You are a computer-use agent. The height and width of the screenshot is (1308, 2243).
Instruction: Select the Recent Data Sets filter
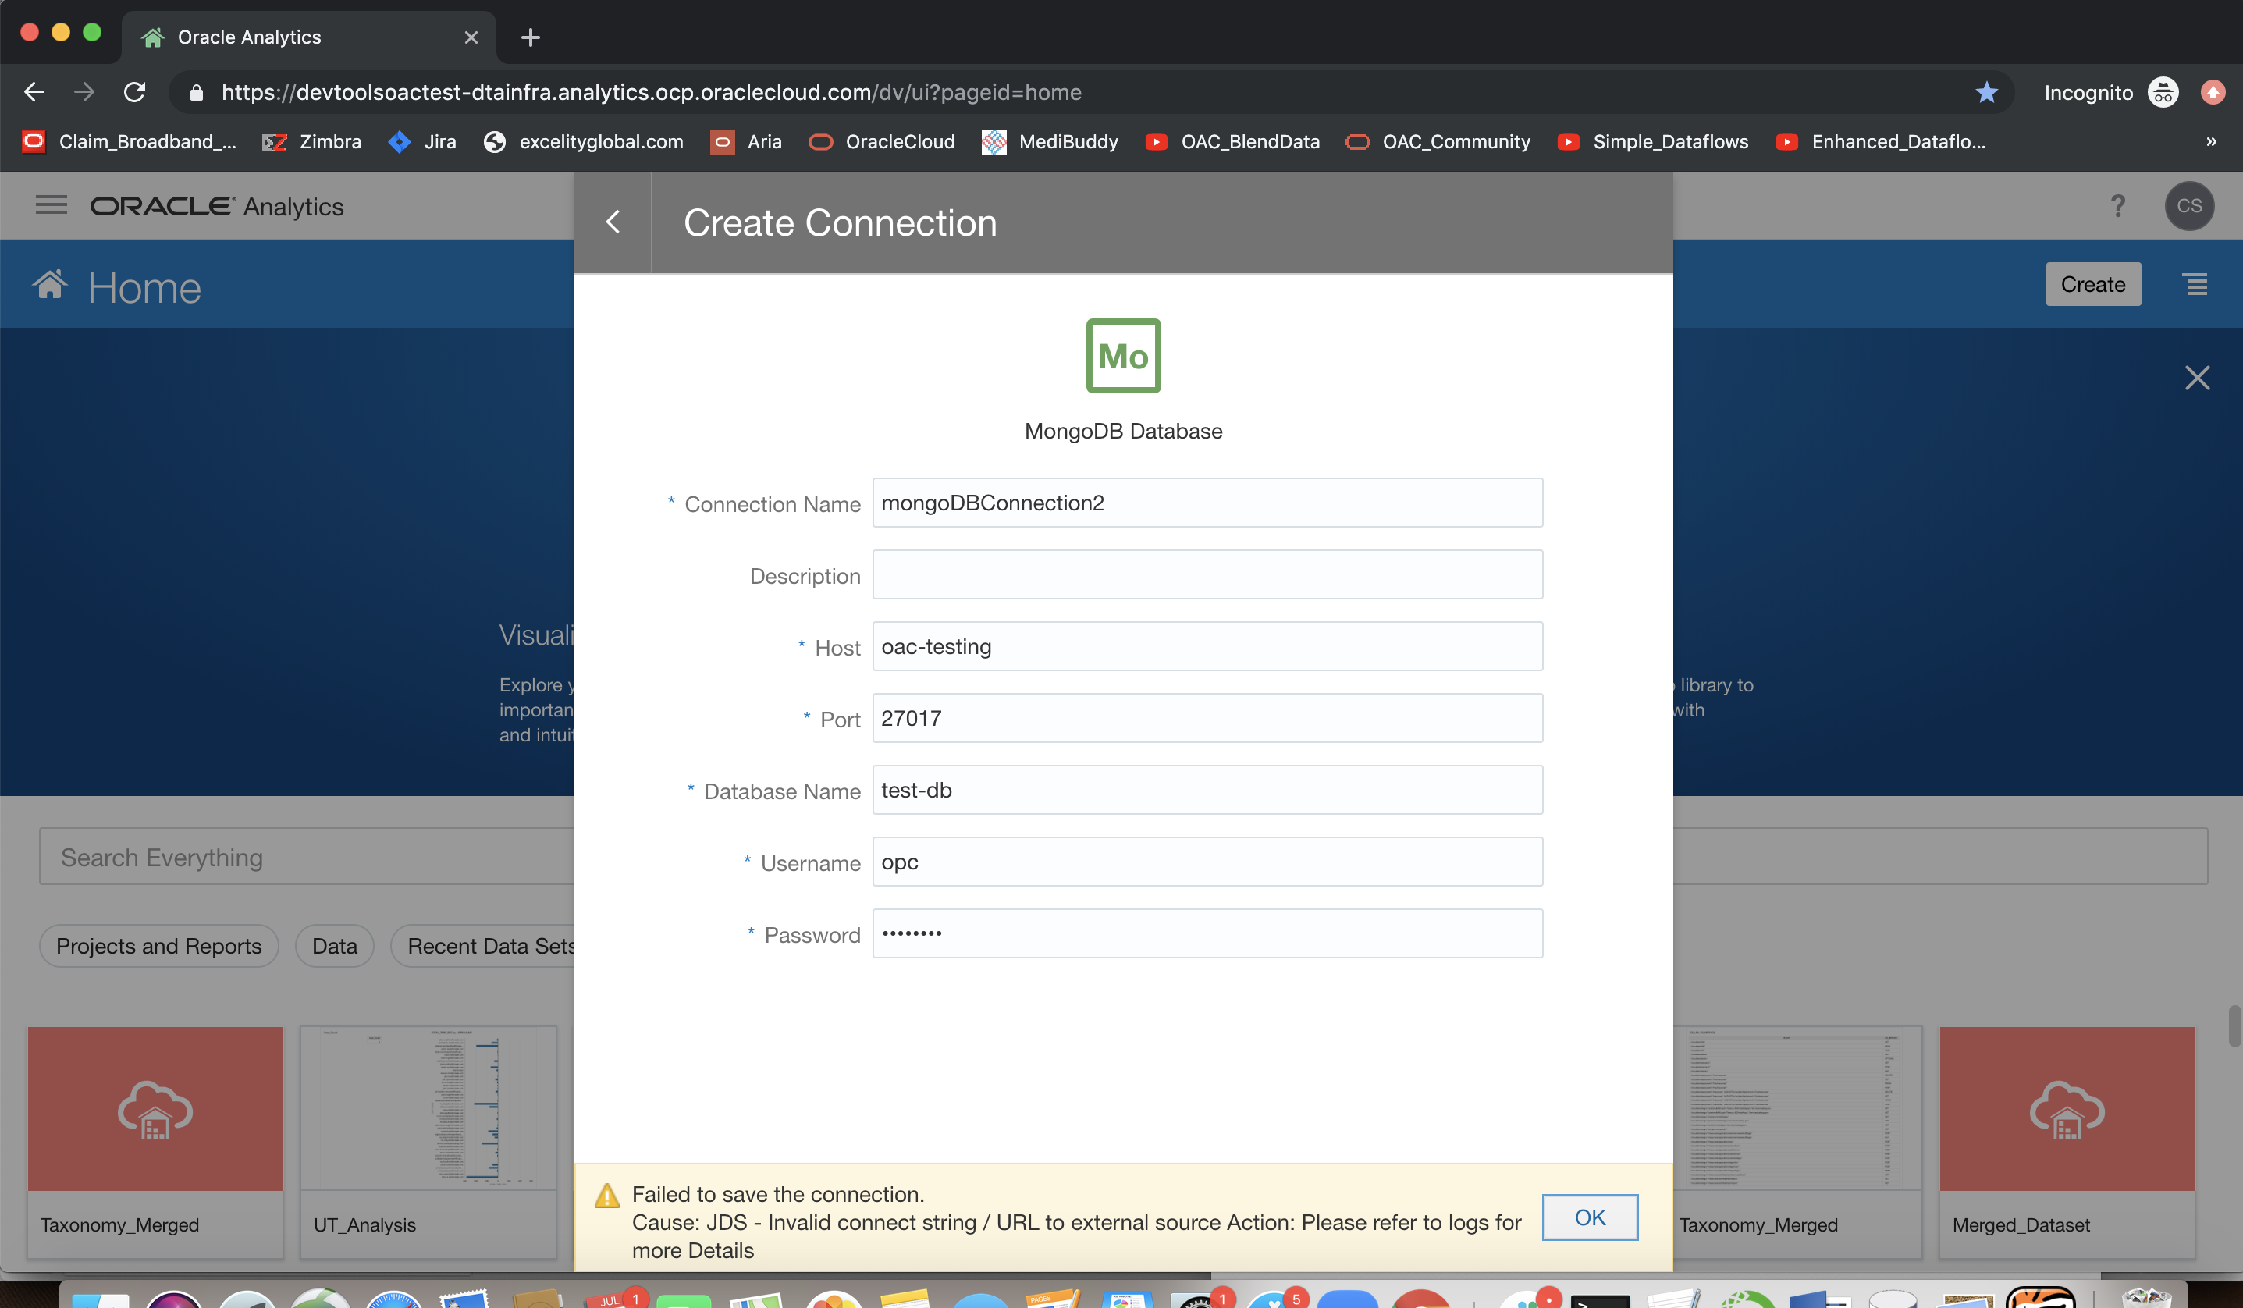pyautogui.click(x=483, y=946)
